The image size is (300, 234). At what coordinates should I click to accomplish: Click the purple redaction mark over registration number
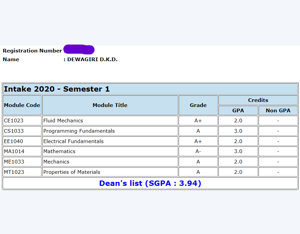point(79,49)
